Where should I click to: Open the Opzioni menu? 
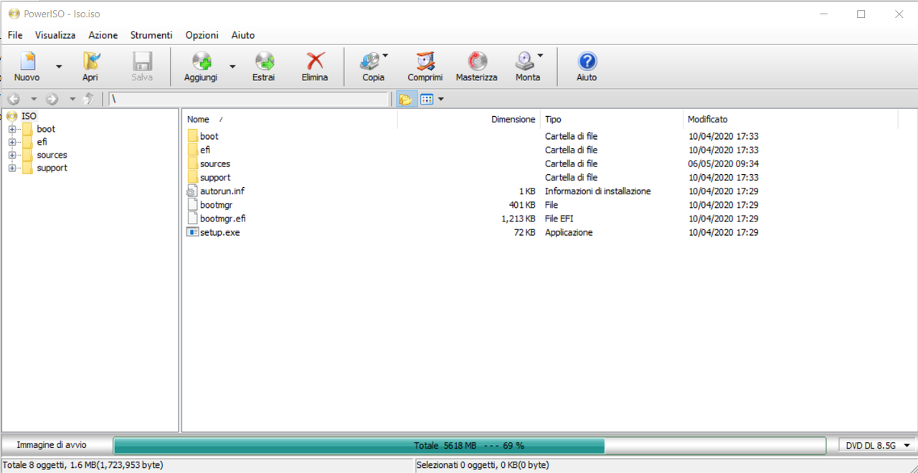[202, 34]
